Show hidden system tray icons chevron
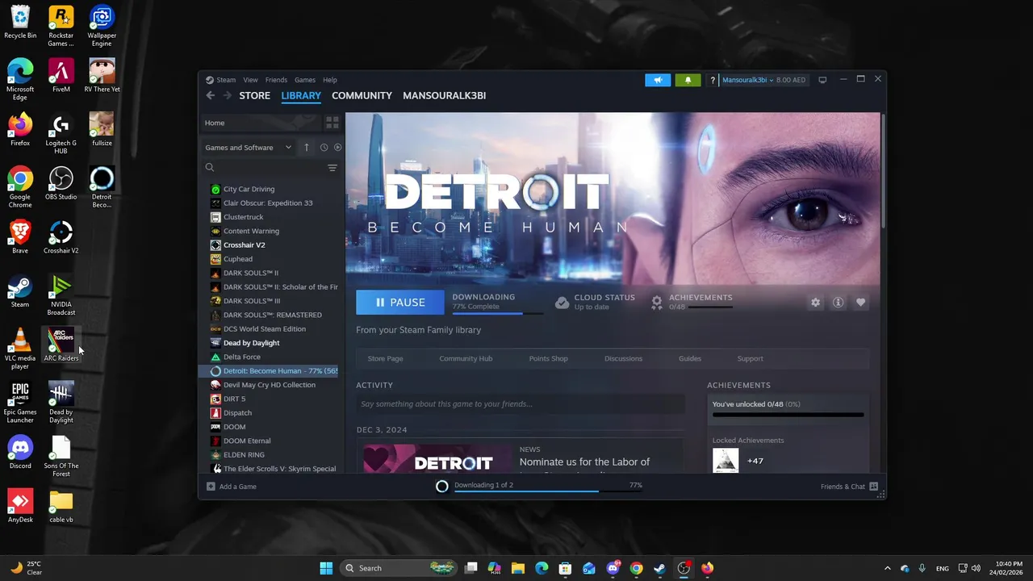This screenshot has width=1033, height=581. [888, 568]
